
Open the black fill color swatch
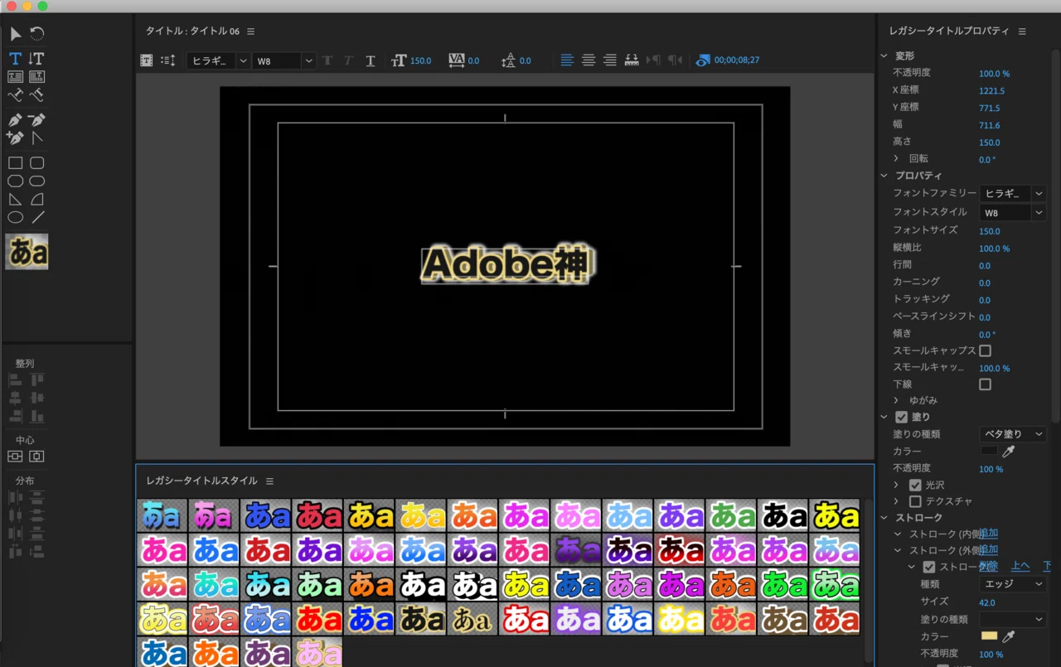[989, 451]
